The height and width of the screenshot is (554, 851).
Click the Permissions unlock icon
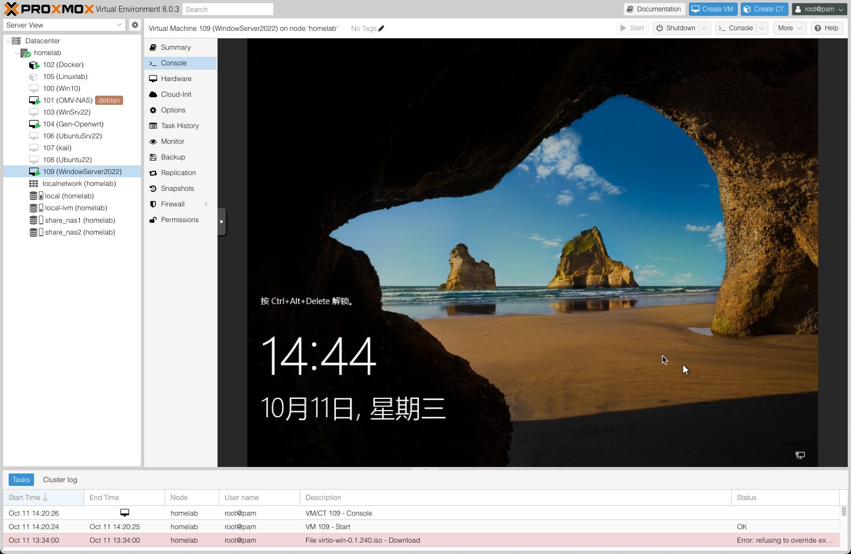153,220
